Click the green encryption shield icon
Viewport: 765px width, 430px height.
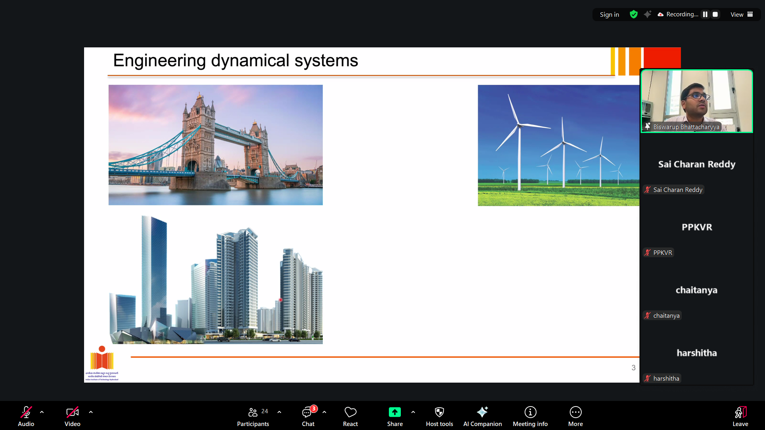(634, 14)
